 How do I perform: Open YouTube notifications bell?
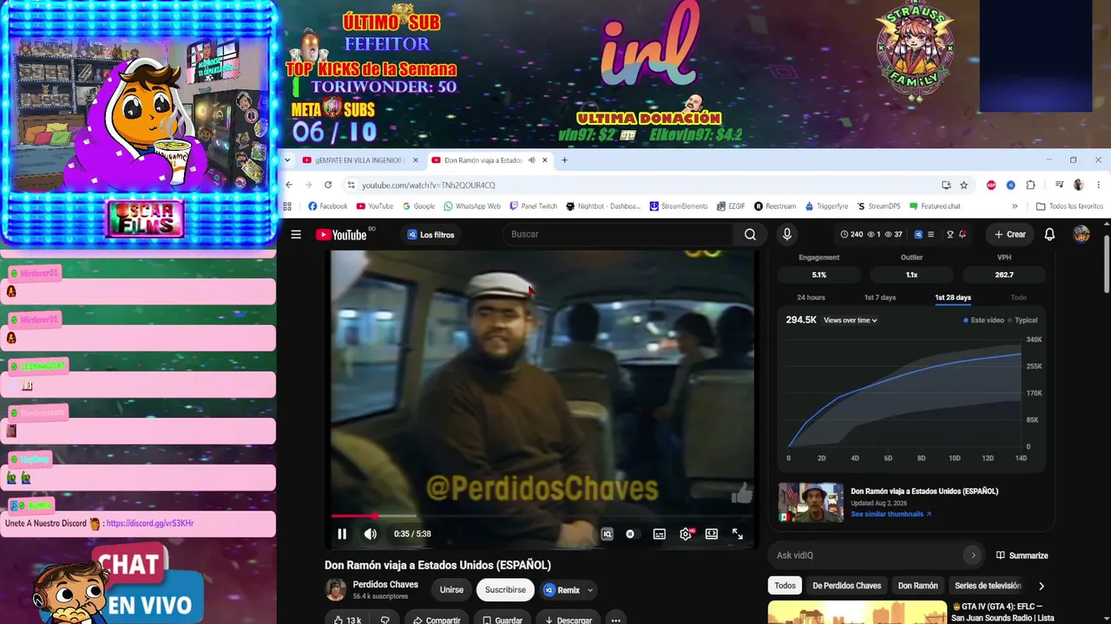point(1049,234)
